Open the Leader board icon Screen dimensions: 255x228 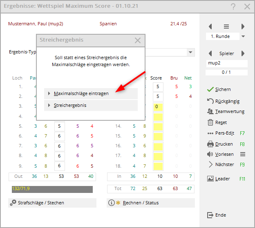pos(210,179)
